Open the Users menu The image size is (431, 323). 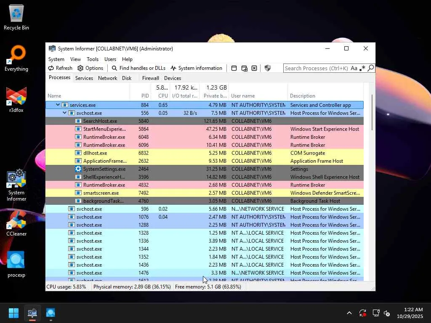[110, 59]
